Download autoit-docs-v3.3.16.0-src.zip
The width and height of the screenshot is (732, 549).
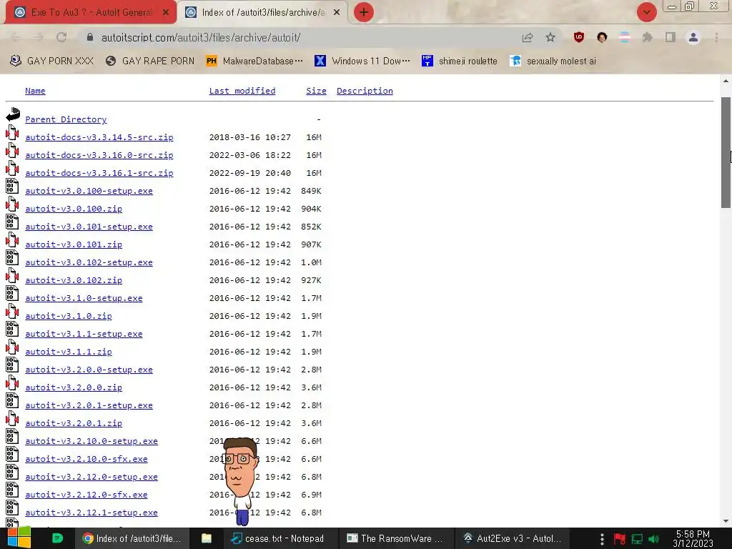click(99, 155)
